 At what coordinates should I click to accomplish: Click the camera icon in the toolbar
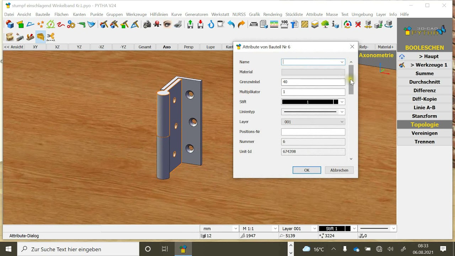pos(147,25)
